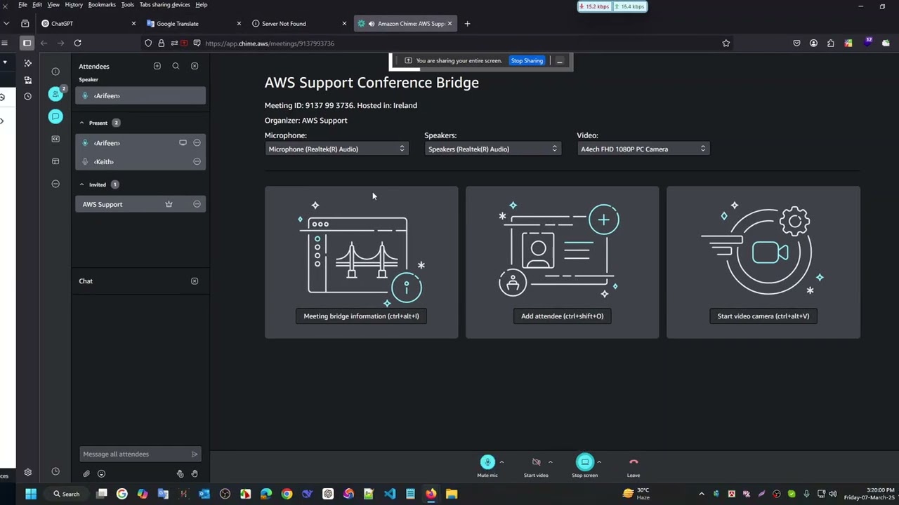Viewport: 899px width, 505px height.
Task: Open Microphone device dropdown
Action: click(x=336, y=149)
